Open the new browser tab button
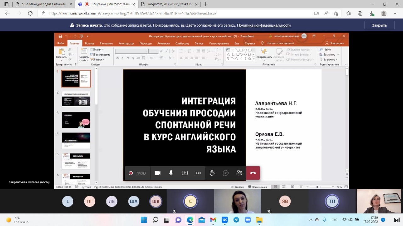This screenshot has width=403, height=226. (205, 4)
